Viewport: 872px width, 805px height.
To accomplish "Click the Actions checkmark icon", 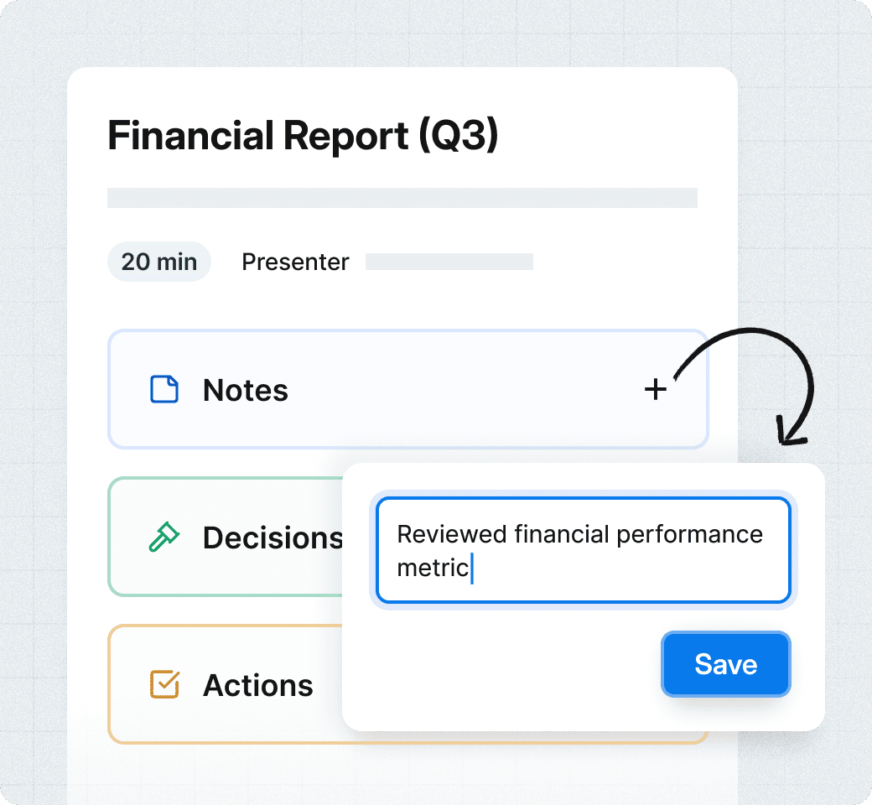I will pyautogui.click(x=164, y=684).
